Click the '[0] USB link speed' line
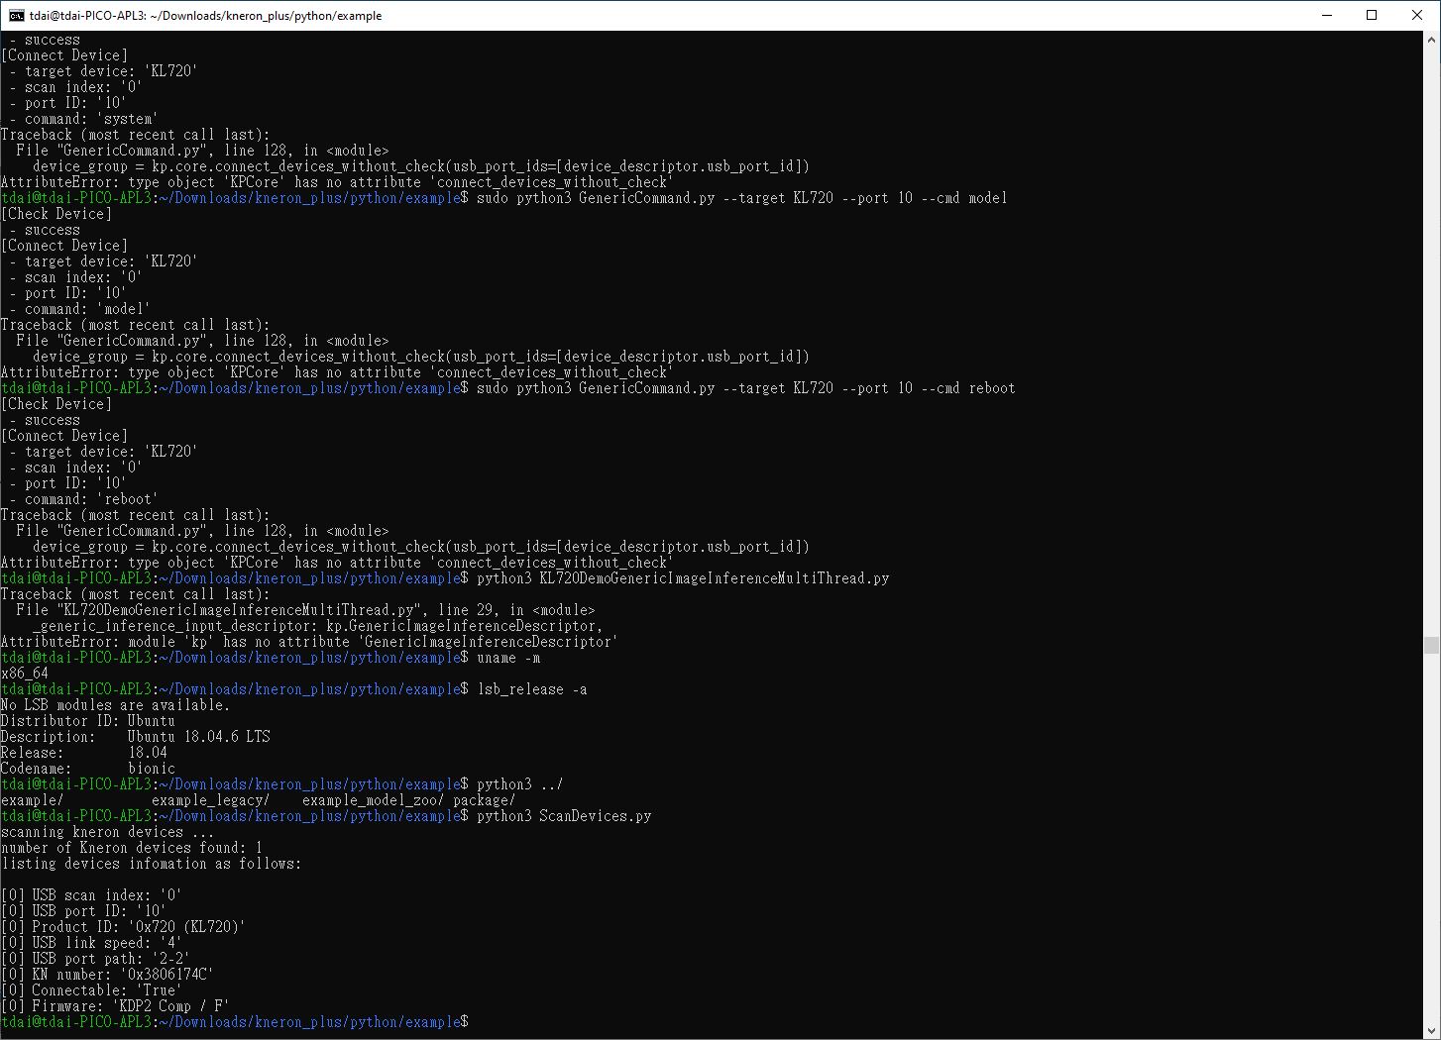This screenshot has width=1441, height=1040. (x=91, y=943)
